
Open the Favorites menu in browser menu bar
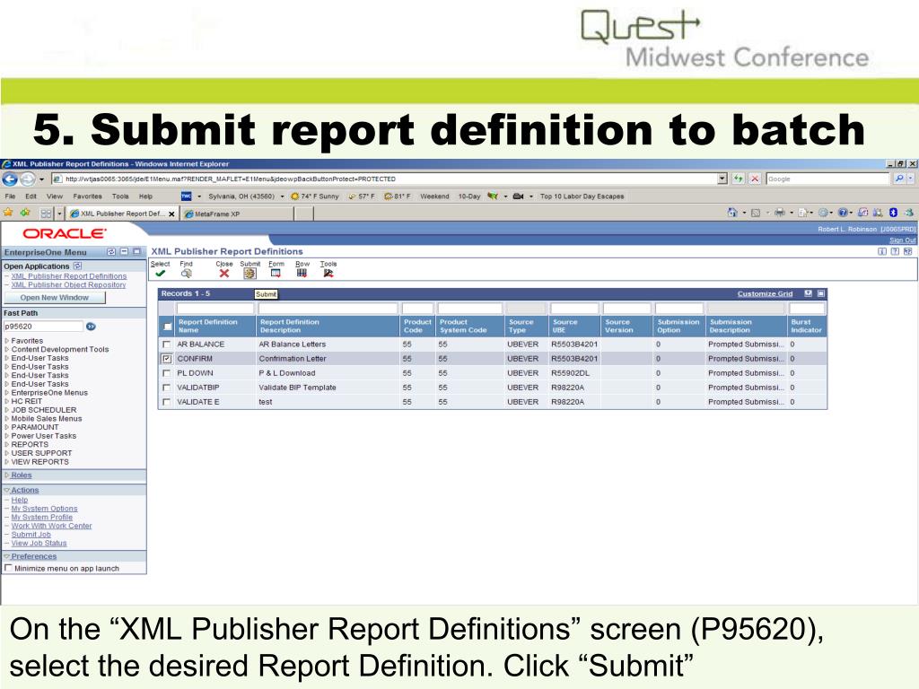86,196
